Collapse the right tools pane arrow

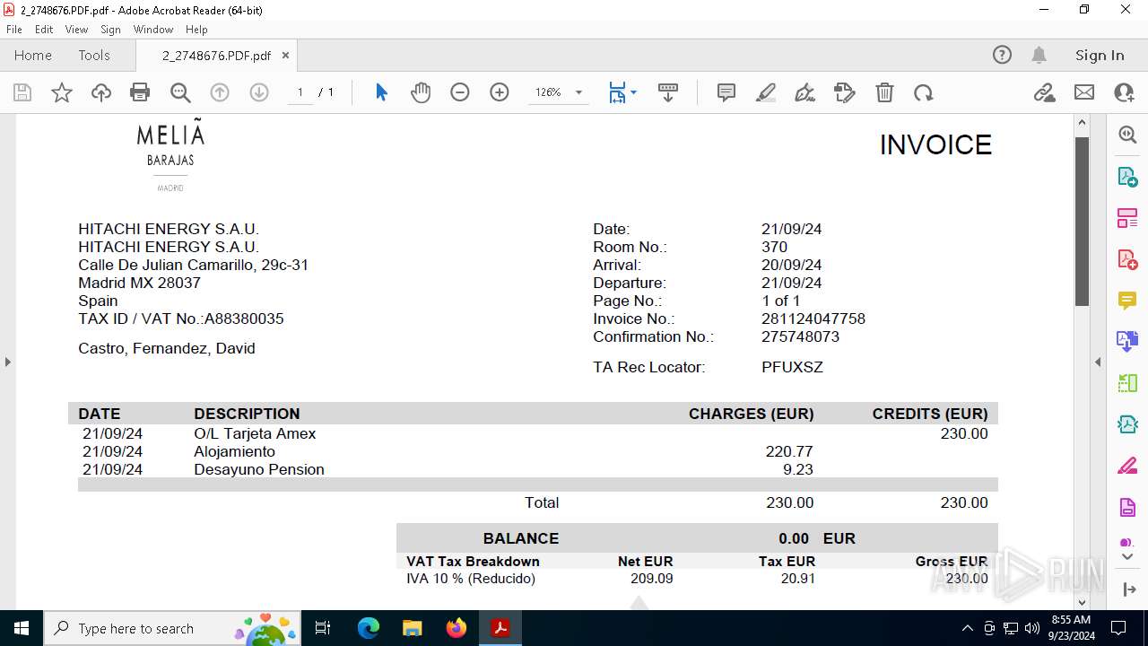(1098, 362)
